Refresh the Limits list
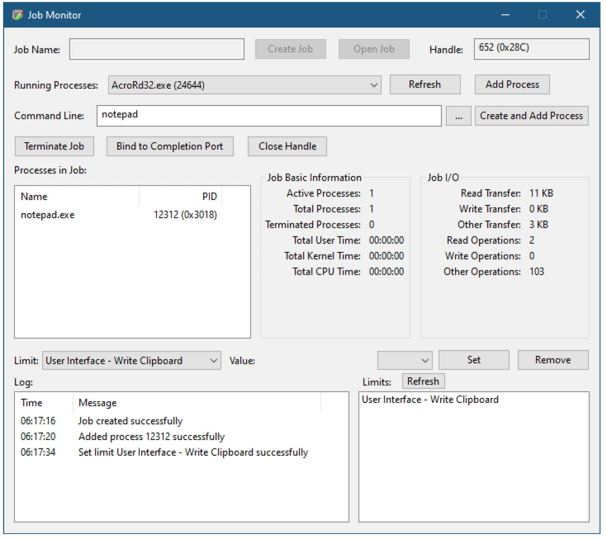This screenshot has width=607, height=539. tap(423, 381)
